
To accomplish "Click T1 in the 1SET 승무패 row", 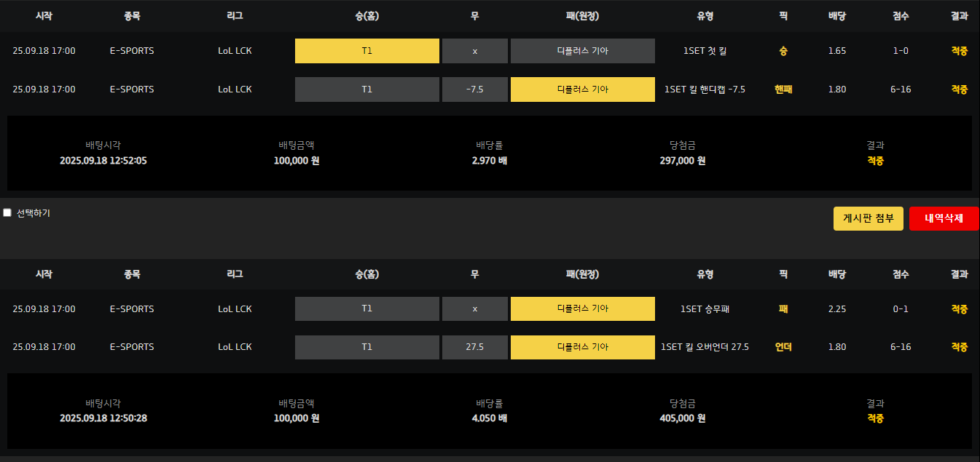I will pos(366,308).
